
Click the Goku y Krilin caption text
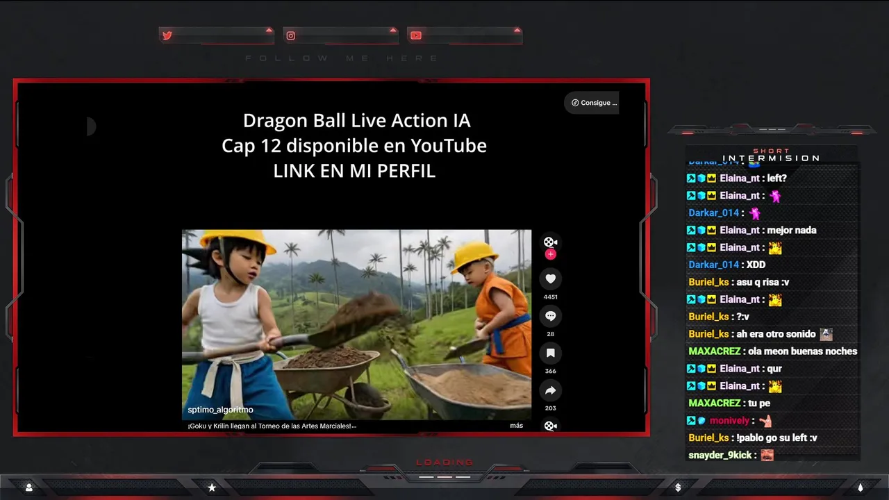coord(272,426)
